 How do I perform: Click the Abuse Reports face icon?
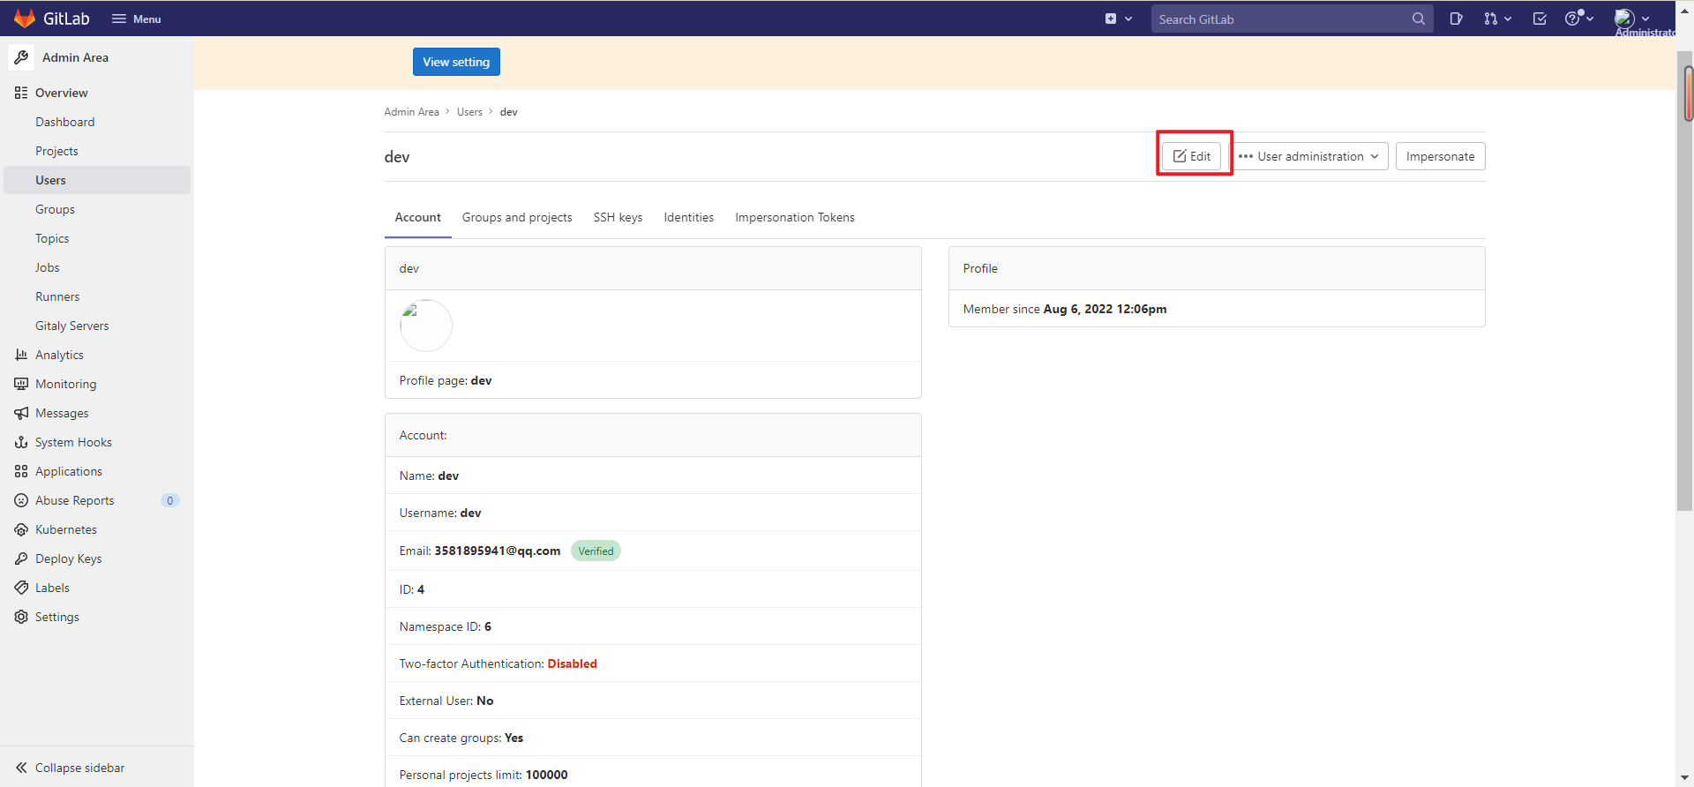pyautogui.click(x=21, y=500)
